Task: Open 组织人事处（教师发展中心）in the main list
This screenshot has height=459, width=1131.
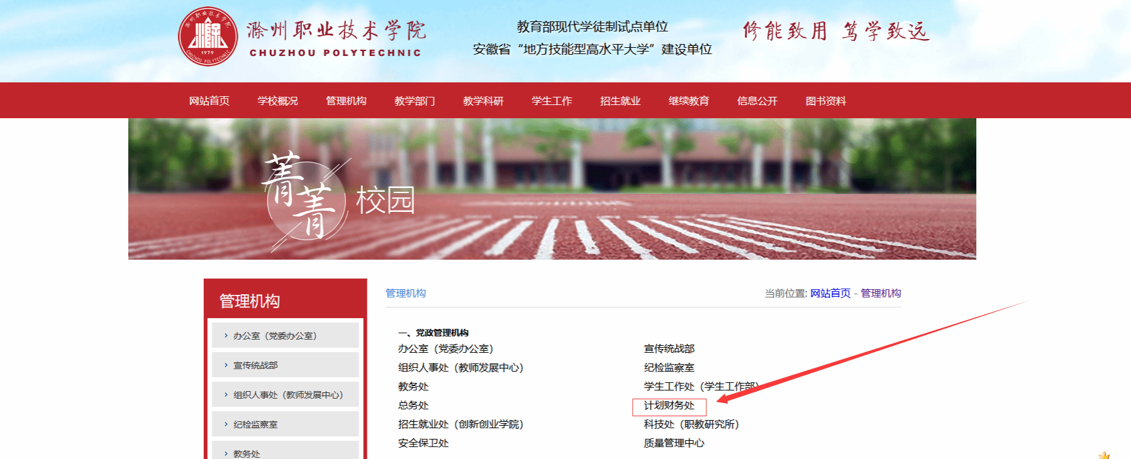Action: (460, 368)
